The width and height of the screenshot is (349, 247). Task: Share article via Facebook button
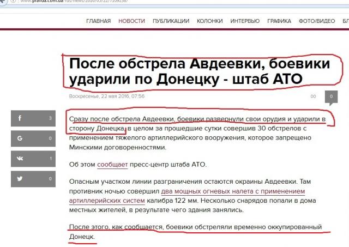(x=33, y=118)
